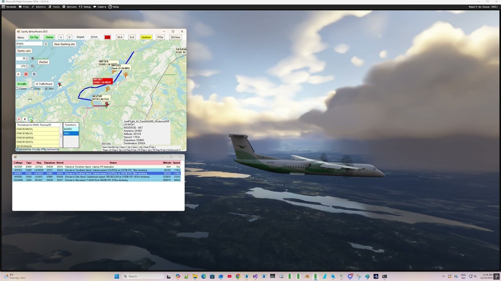Select the A mode button
The height and width of the screenshot is (281, 501).
click(x=18, y=74)
